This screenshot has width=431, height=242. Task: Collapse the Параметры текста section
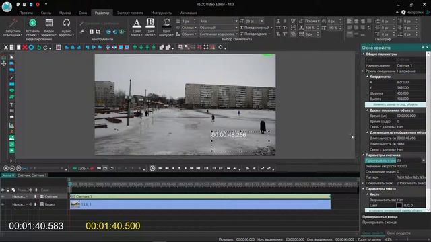[364, 188]
